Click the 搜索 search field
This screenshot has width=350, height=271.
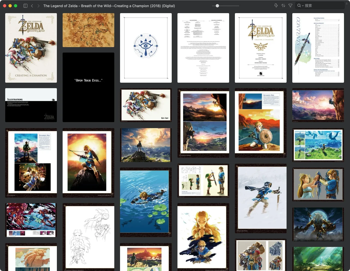320,5
